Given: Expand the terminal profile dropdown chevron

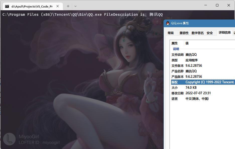Looking at the screenshot, I should click(75, 6).
